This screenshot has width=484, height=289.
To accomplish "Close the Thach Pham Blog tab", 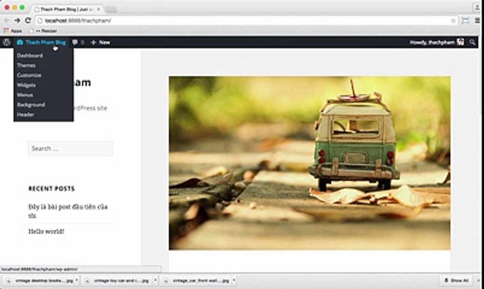I will pyautogui.click(x=99, y=9).
